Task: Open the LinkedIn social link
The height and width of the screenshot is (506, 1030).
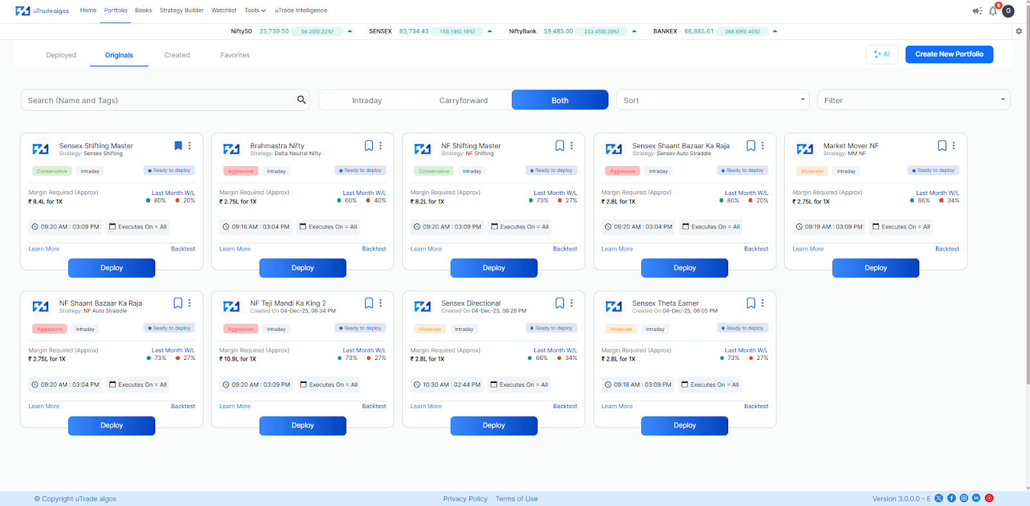Action: pyautogui.click(x=976, y=498)
